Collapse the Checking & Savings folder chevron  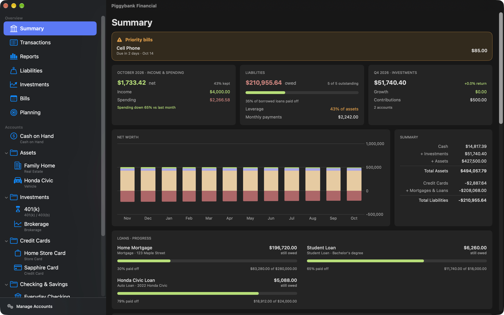tap(6, 284)
